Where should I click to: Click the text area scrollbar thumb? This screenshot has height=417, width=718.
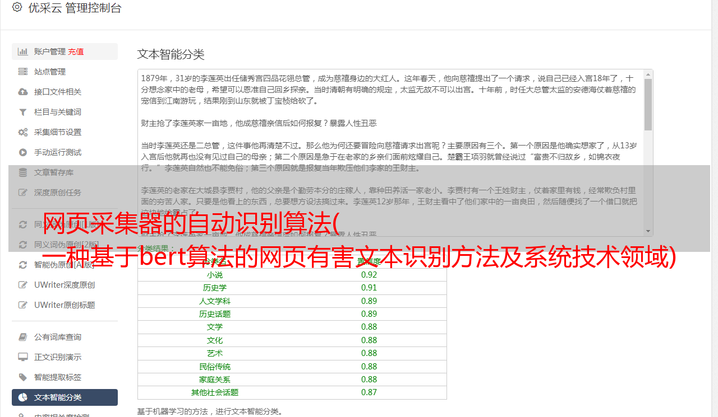pos(648,104)
